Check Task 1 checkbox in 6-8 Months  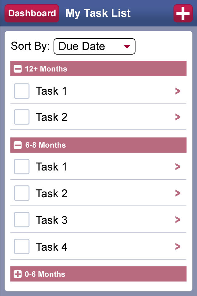(22, 167)
